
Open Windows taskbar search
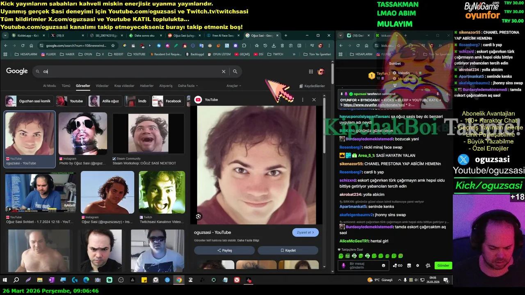tap(16, 280)
